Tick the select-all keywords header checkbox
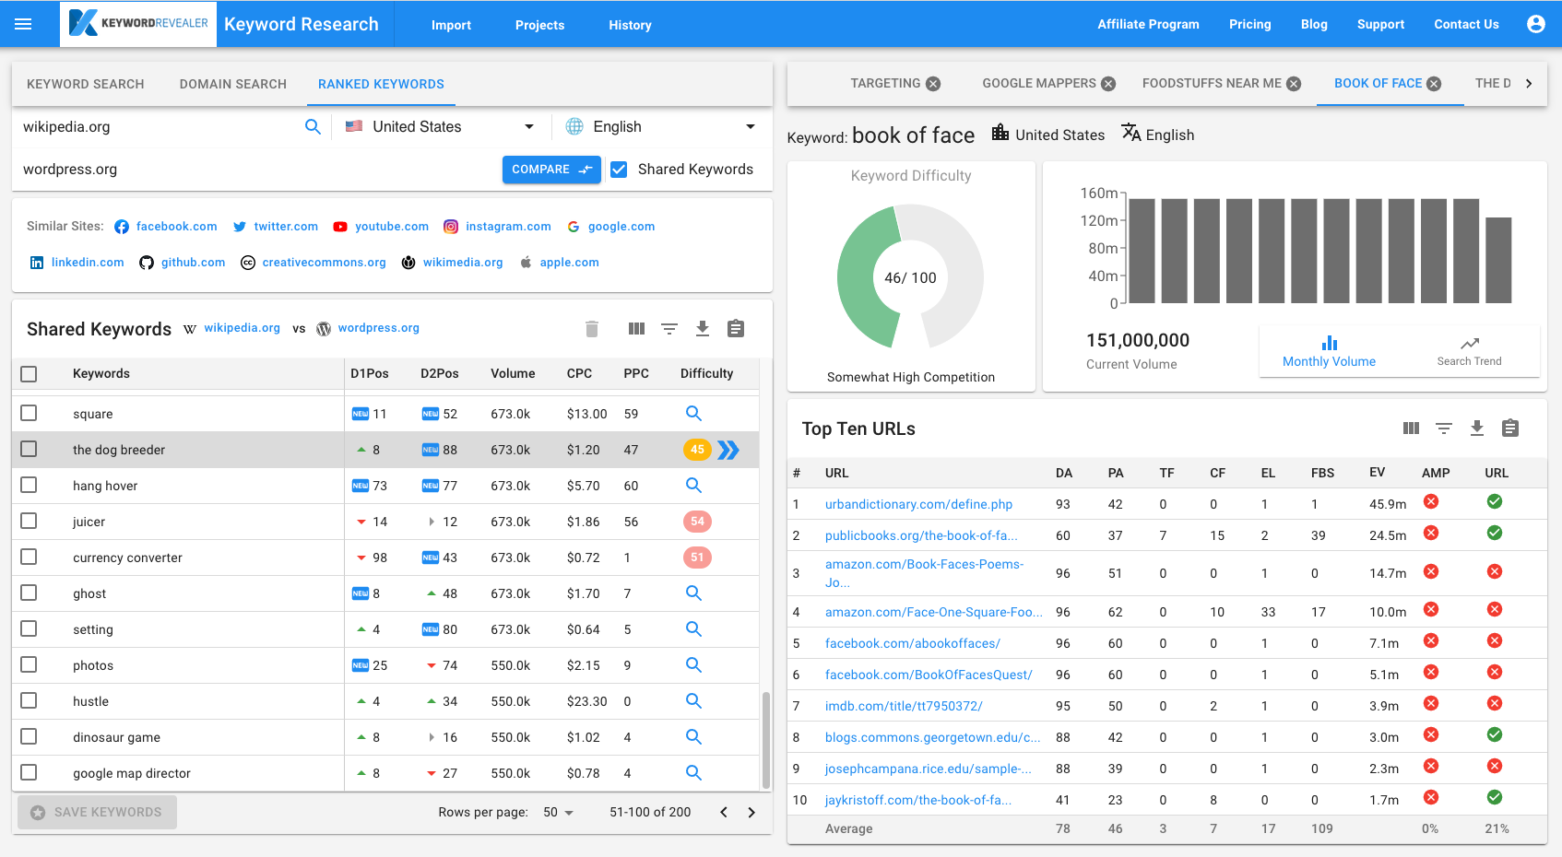1562x857 pixels. 29,374
